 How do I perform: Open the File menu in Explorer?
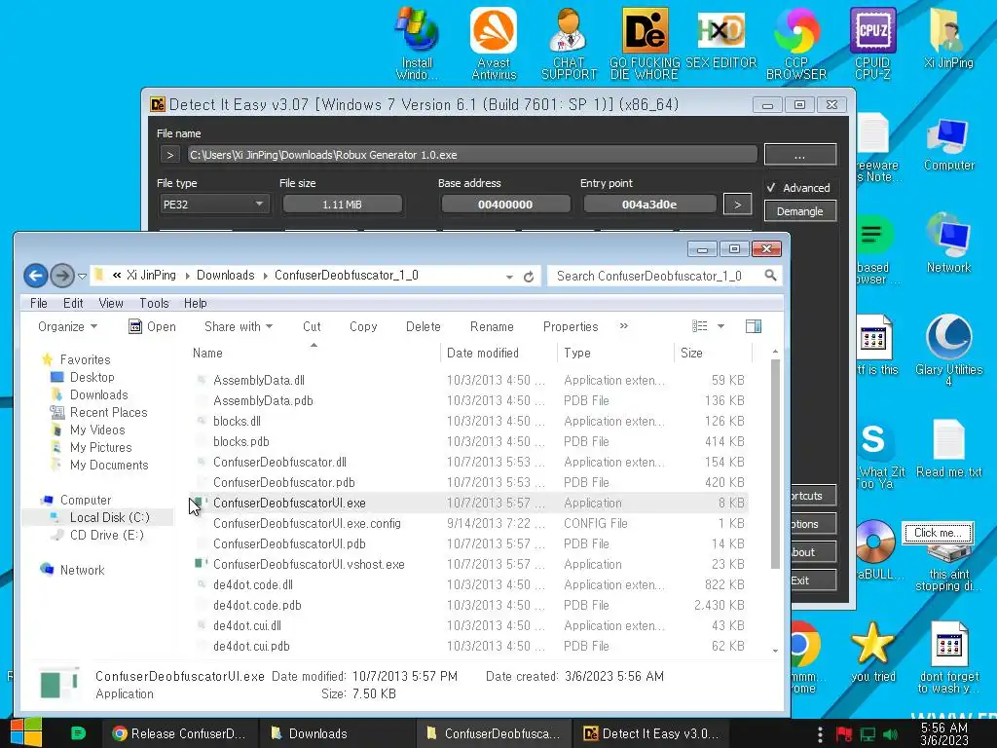[x=39, y=304]
